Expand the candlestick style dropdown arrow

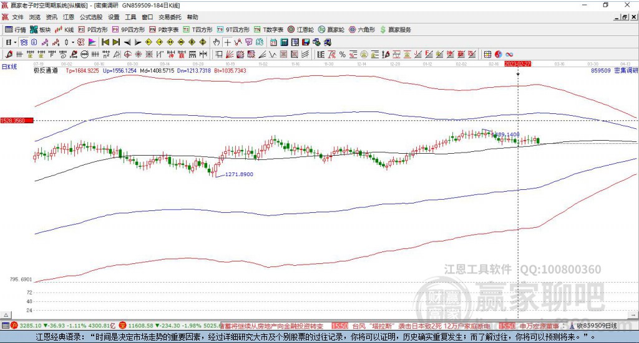coord(72,42)
